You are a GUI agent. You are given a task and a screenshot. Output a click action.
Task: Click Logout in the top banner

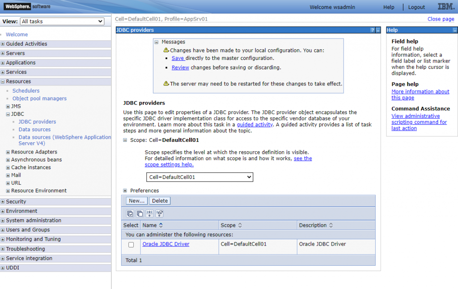click(416, 7)
